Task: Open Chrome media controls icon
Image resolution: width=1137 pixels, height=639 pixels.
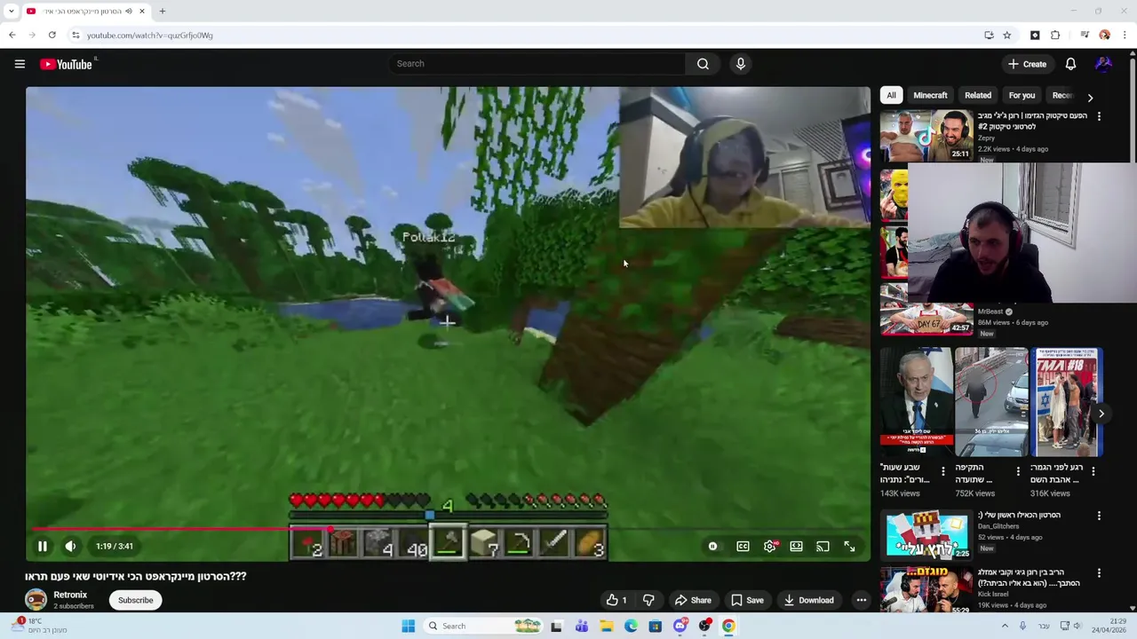Action: pyautogui.click(x=1085, y=35)
